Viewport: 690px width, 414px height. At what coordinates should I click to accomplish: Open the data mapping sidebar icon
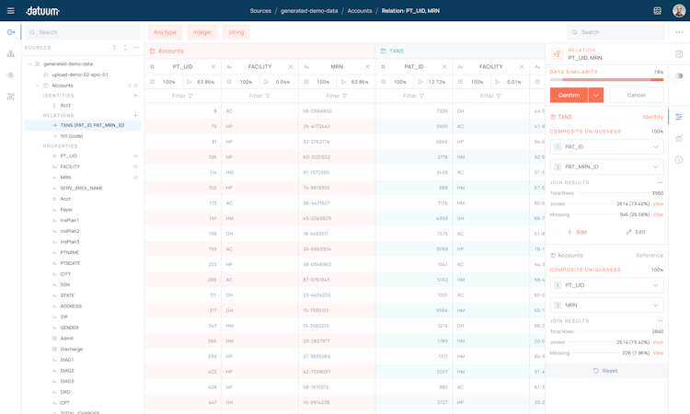[11, 97]
